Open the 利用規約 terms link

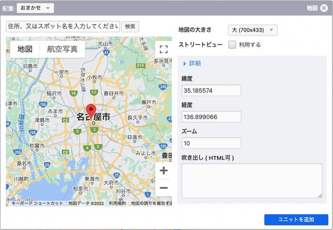pos(117,203)
